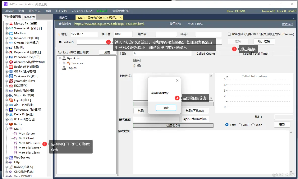
Task: Open the tab list dropdown arrow
Action: coord(294,18)
